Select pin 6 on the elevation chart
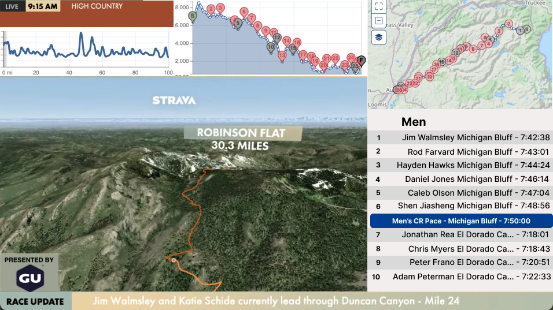 pyautogui.click(x=244, y=12)
